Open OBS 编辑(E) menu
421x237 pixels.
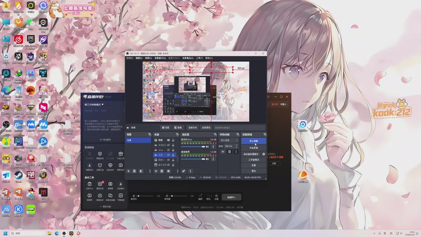click(139, 58)
